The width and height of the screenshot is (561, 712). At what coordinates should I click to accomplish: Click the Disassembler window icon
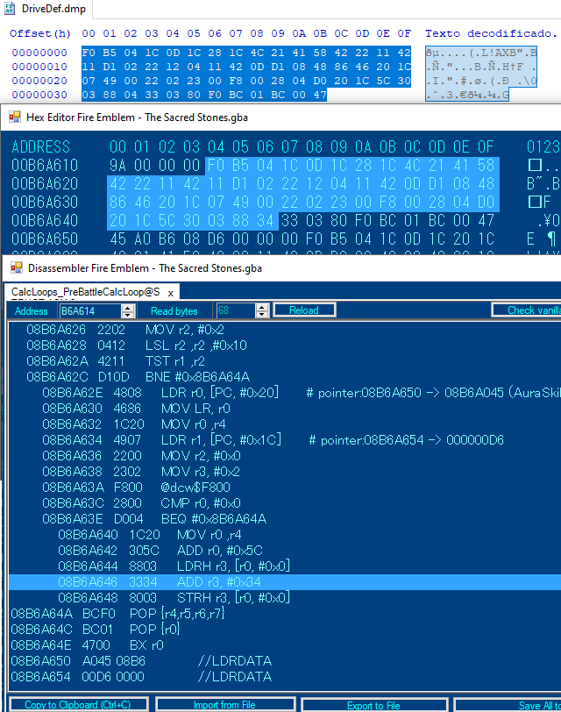click(x=15, y=267)
